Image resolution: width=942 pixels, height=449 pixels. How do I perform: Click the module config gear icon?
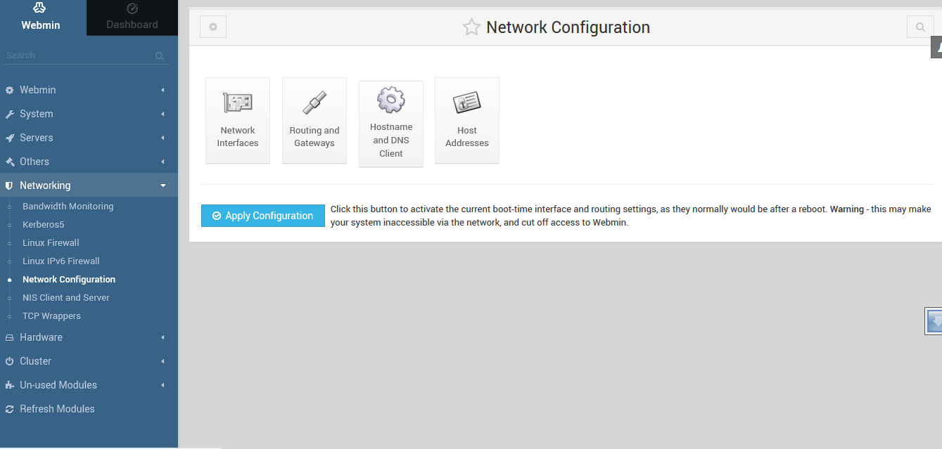point(213,27)
